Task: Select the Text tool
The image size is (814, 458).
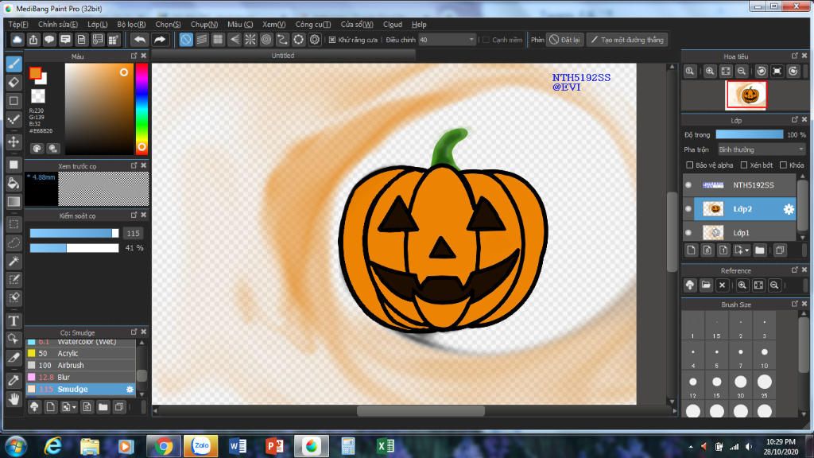Action: (x=14, y=320)
